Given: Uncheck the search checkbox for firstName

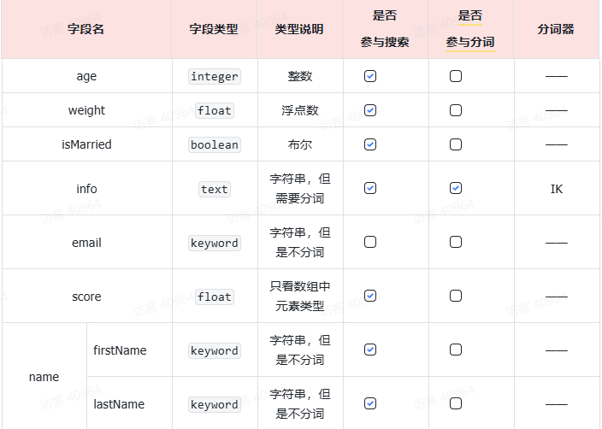Looking at the screenshot, I should click(370, 350).
